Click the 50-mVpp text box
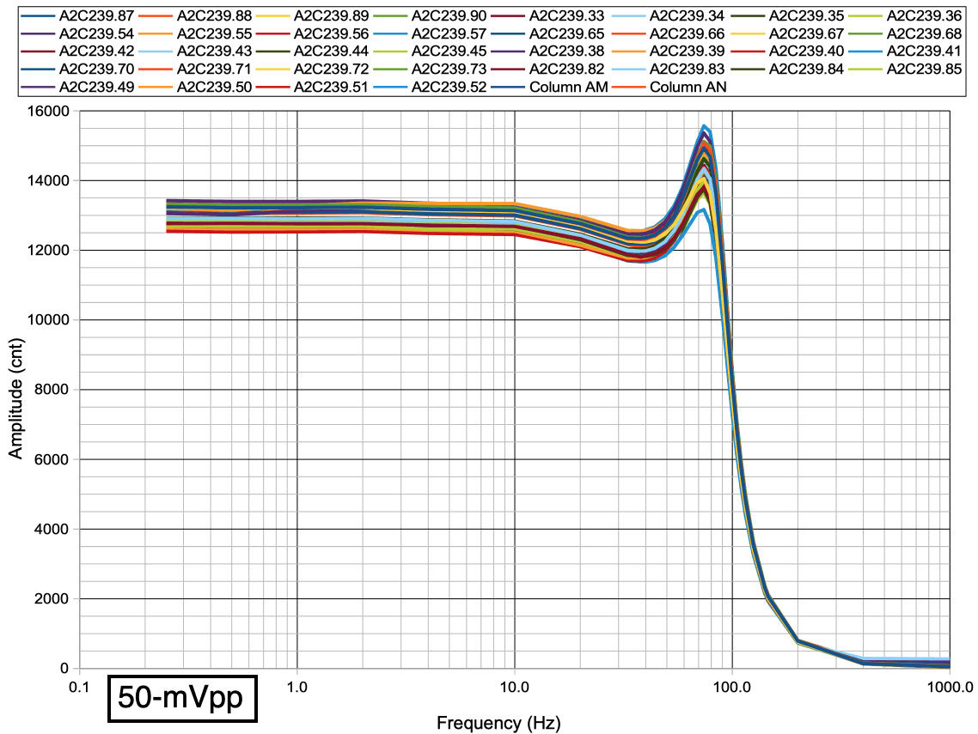The width and height of the screenshot is (978, 734). [181, 697]
